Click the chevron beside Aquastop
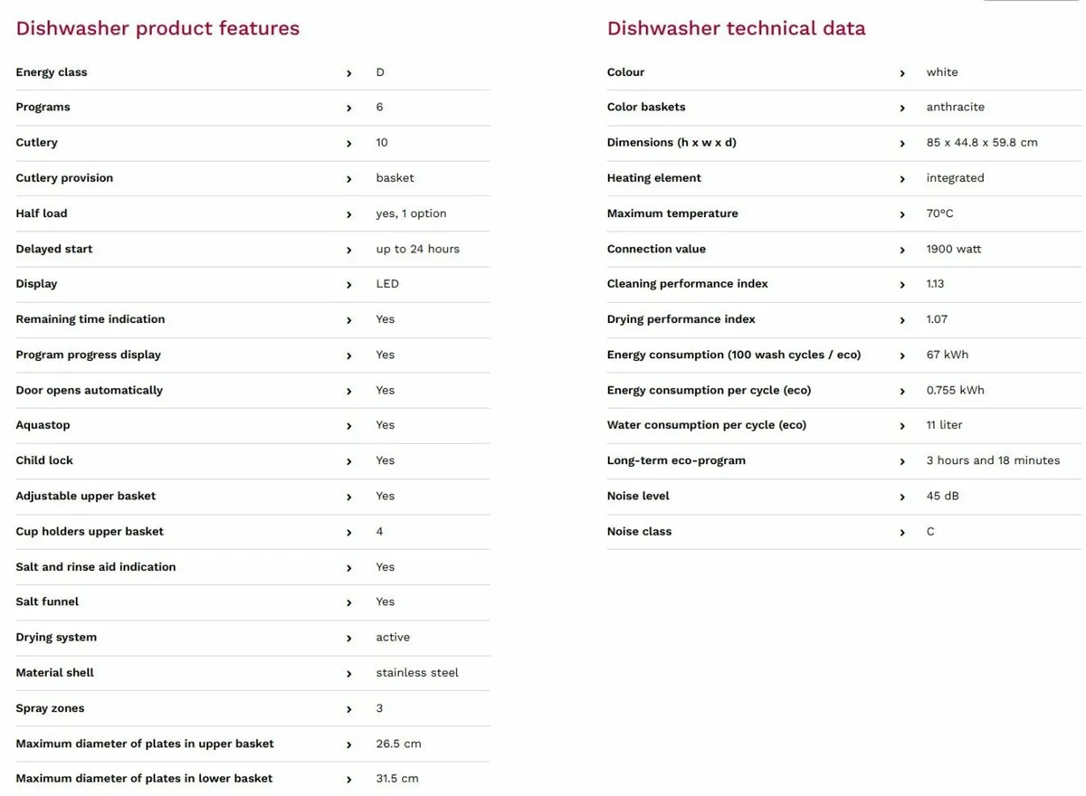 tap(349, 426)
